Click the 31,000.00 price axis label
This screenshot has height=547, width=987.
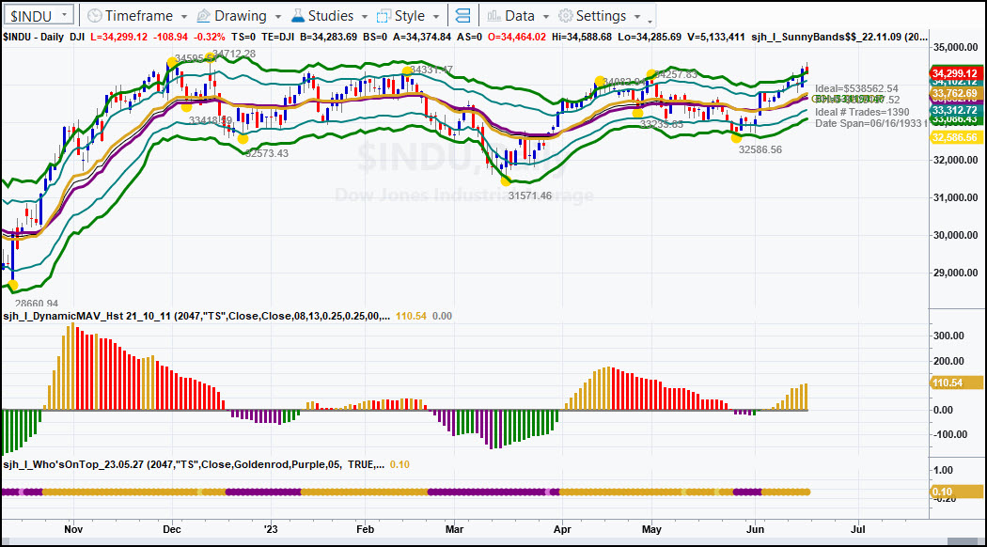pyautogui.click(x=956, y=197)
